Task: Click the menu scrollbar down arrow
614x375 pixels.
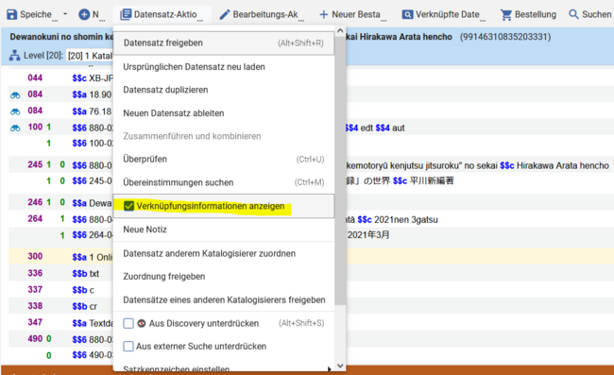Action: click(340, 366)
